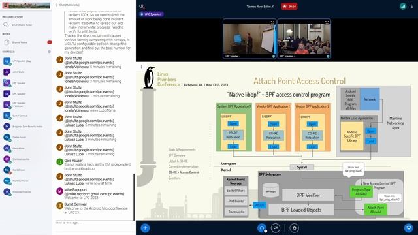Image resolution: width=418 pixels, height=235 pixels.
Task: Toggle the share webcam button
Action: [276, 228]
